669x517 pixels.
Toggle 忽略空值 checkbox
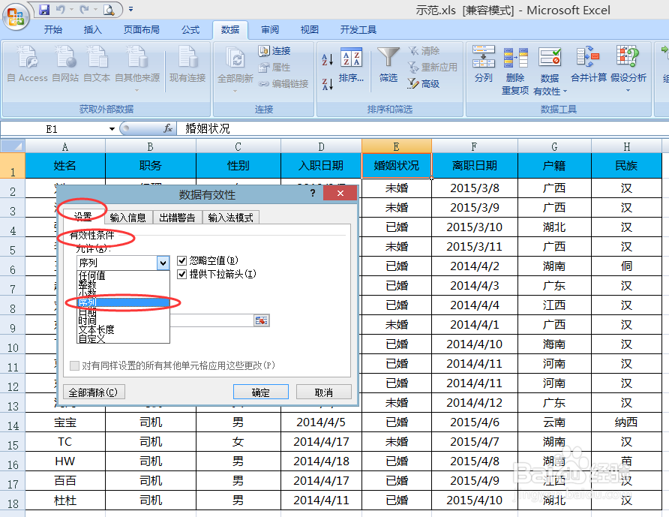click(182, 260)
